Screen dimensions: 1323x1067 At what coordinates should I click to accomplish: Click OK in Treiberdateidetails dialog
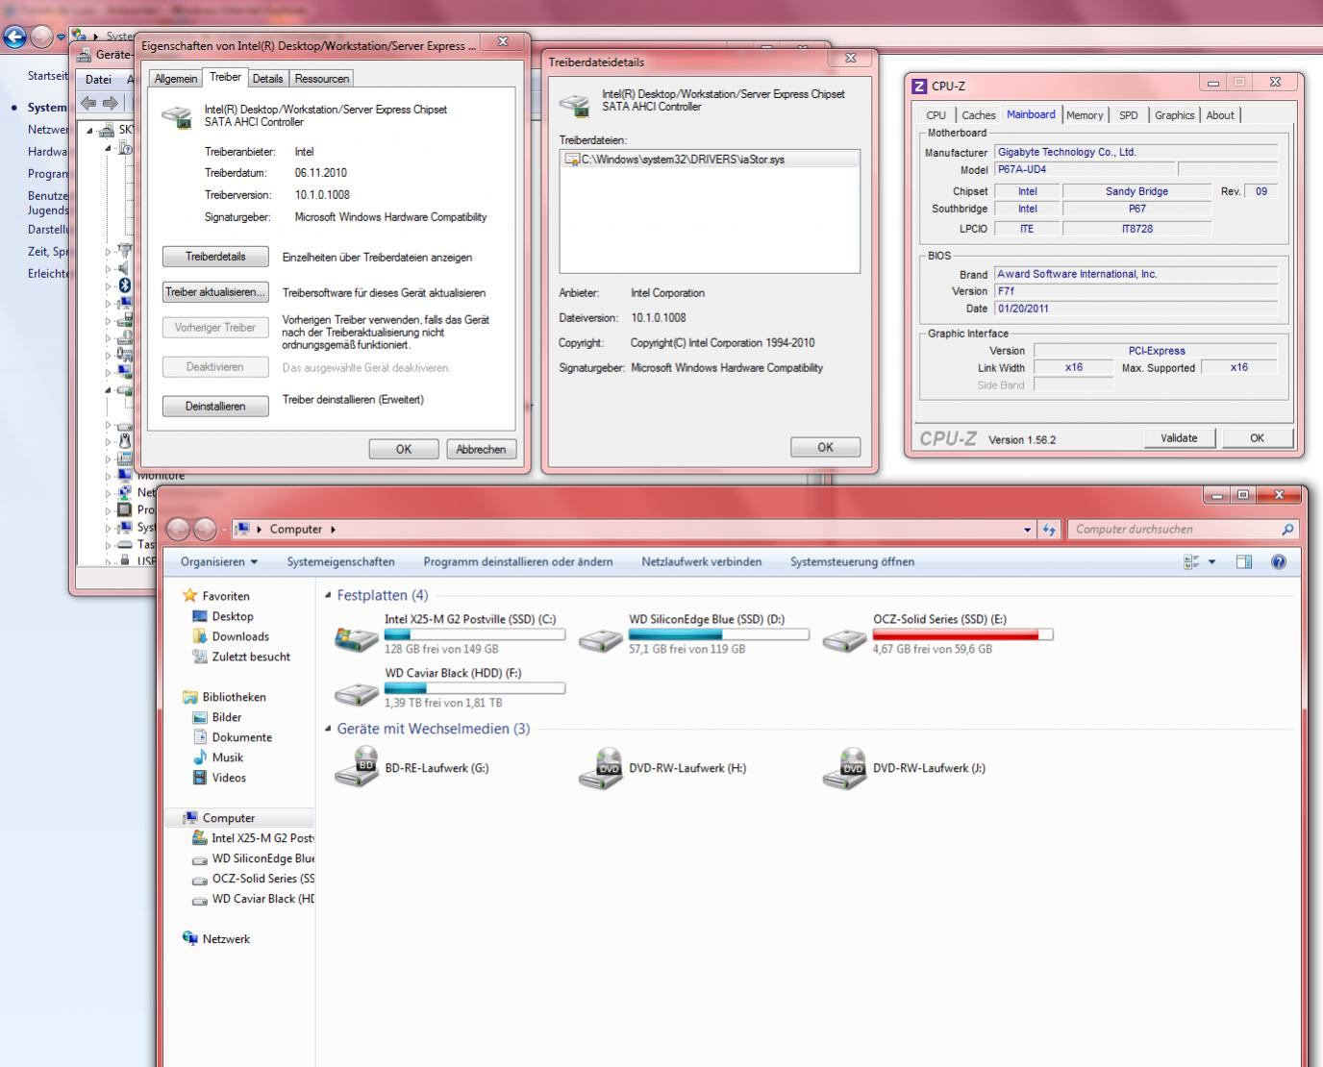click(825, 447)
